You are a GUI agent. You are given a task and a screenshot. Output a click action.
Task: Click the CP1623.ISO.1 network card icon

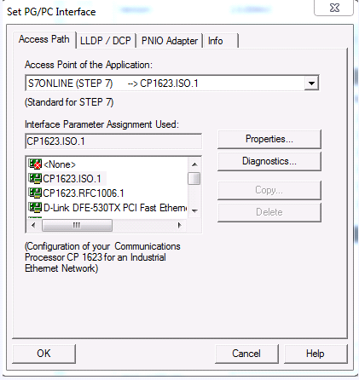click(x=35, y=179)
